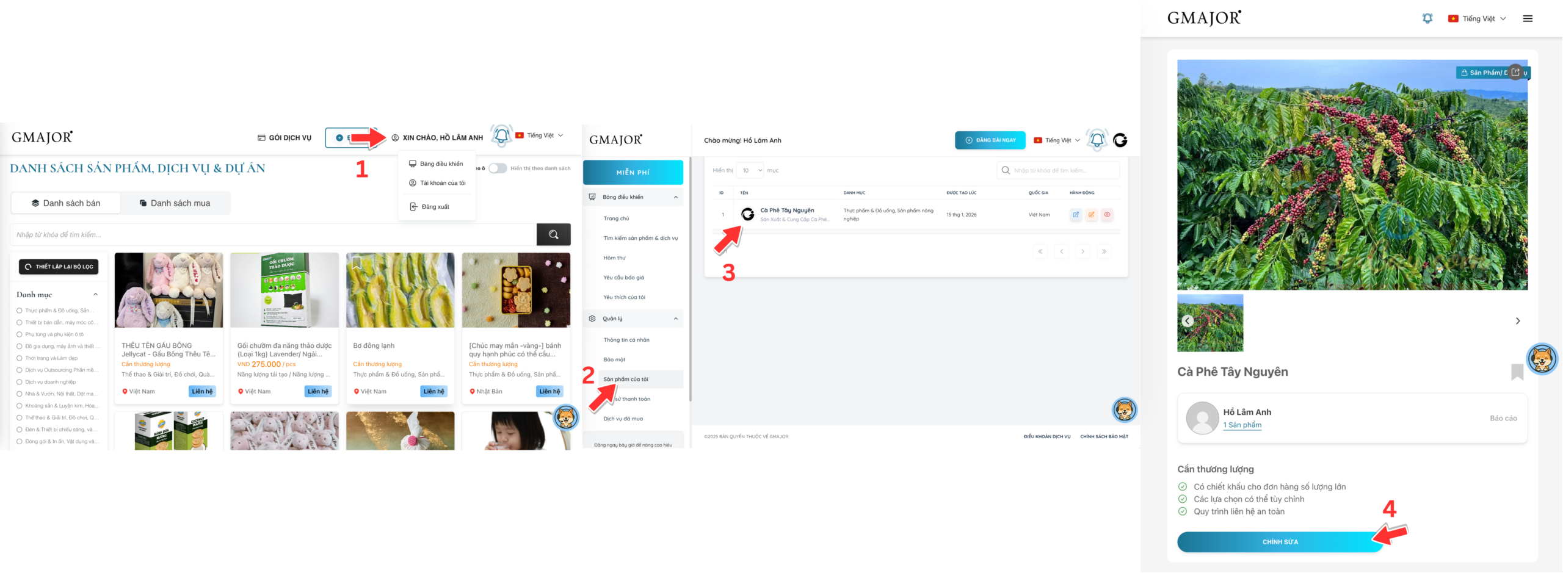Click the ĐĂNG BÀI NGAY button
1563x573 pixels.
(990, 140)
